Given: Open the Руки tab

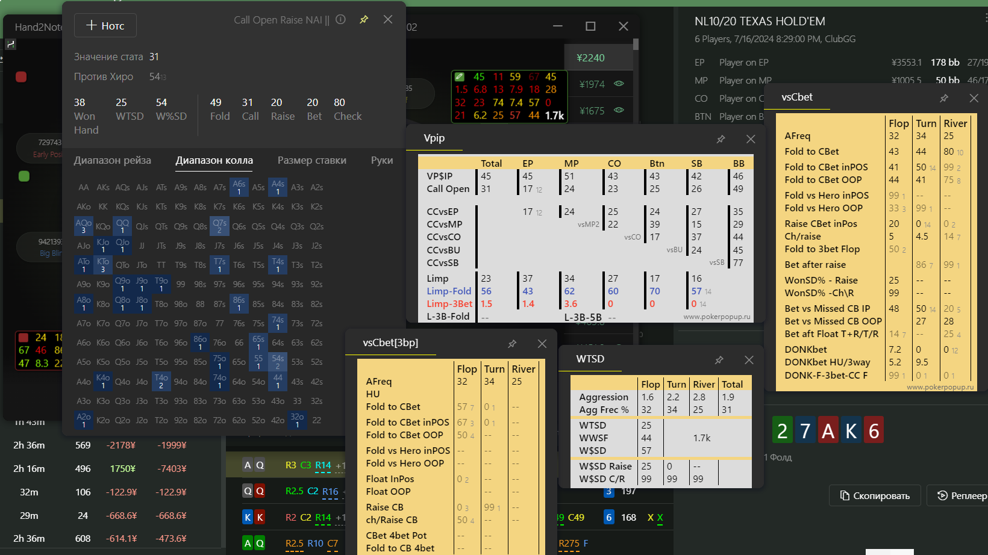Looking at the screenshot, I should point(382,160).
